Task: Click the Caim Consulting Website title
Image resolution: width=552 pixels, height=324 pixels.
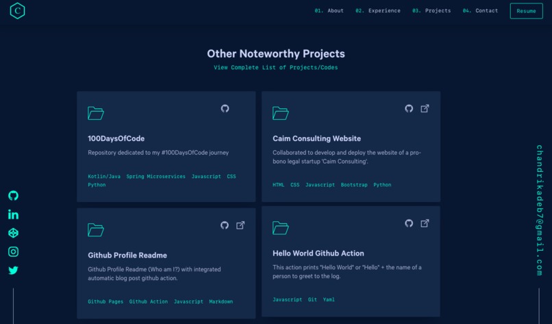Action: 316,138
